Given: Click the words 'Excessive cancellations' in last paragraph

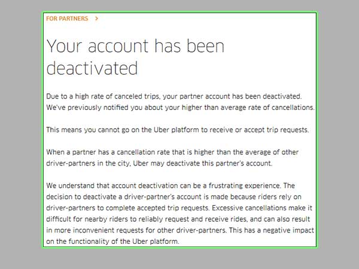Looking at the screenshot, I should 249,208.
